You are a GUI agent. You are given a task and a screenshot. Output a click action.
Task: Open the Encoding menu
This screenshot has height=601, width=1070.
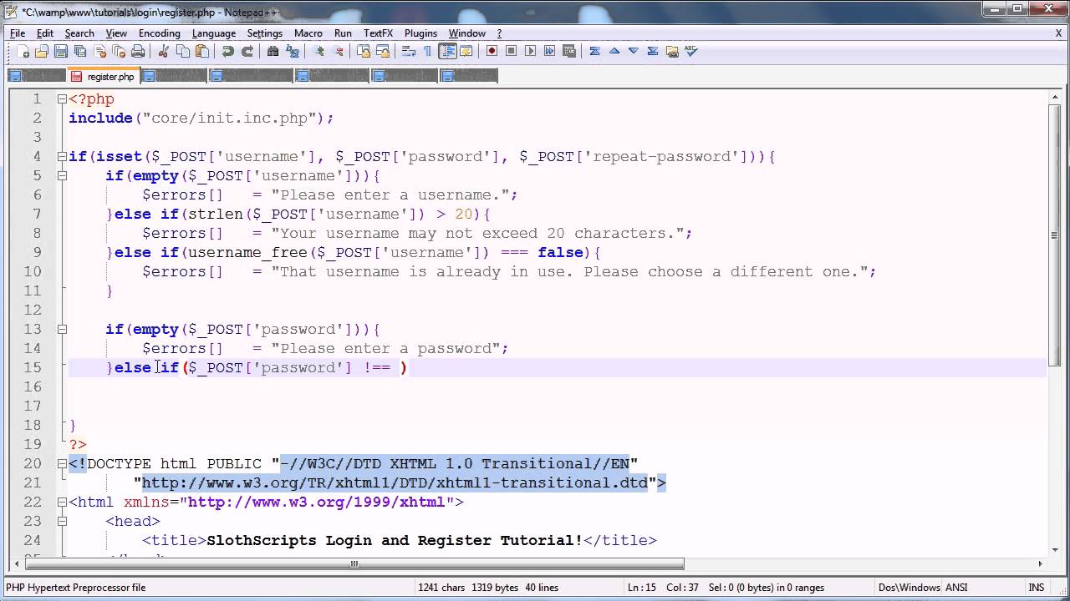159,33
